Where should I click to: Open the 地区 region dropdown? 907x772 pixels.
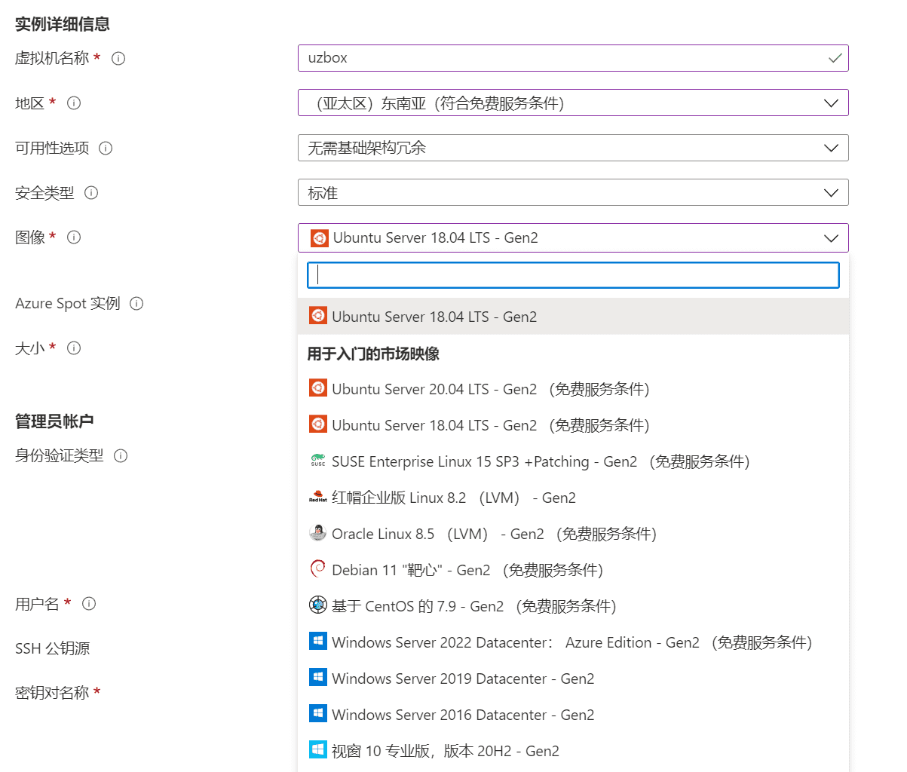click(573, 103)
